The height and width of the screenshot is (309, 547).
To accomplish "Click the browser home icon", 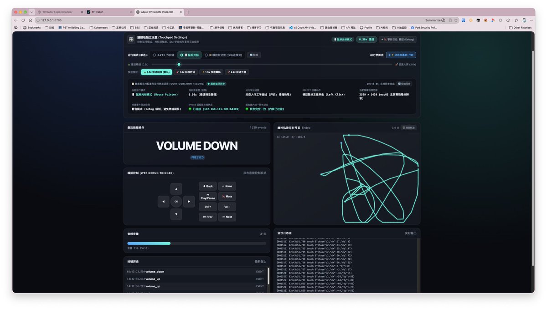I will [31, 20].
